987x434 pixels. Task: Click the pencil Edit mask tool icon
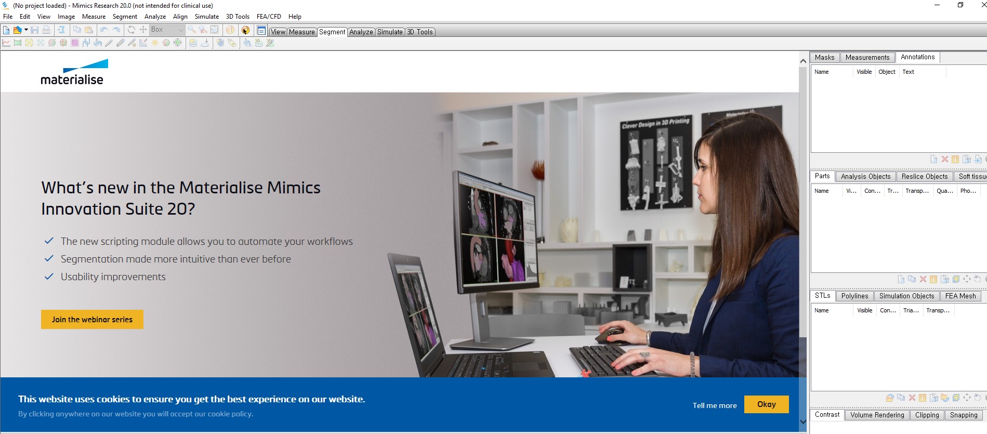[x=109, y=43]
